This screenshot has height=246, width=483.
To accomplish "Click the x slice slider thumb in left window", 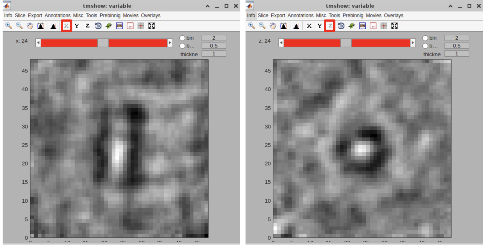I will coord(103,43).
